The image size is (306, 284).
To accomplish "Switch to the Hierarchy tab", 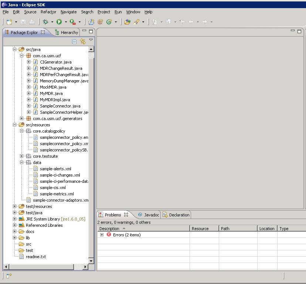I will (x=69, y=32).
